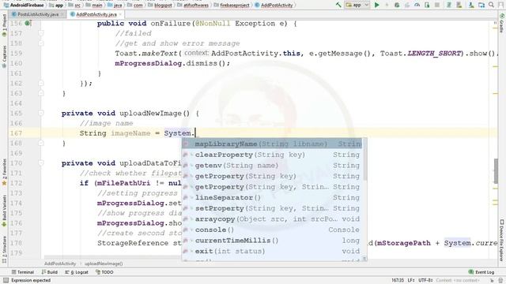
Task: Open the Project tool window sidebar tab
Action: coord(4,24)
